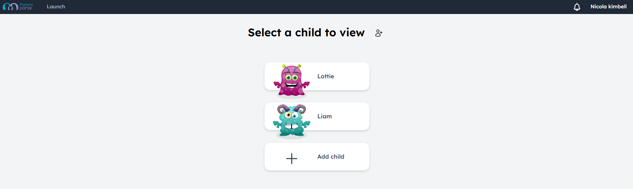Click the curled horns of Liam's monster

pos(292,109)
